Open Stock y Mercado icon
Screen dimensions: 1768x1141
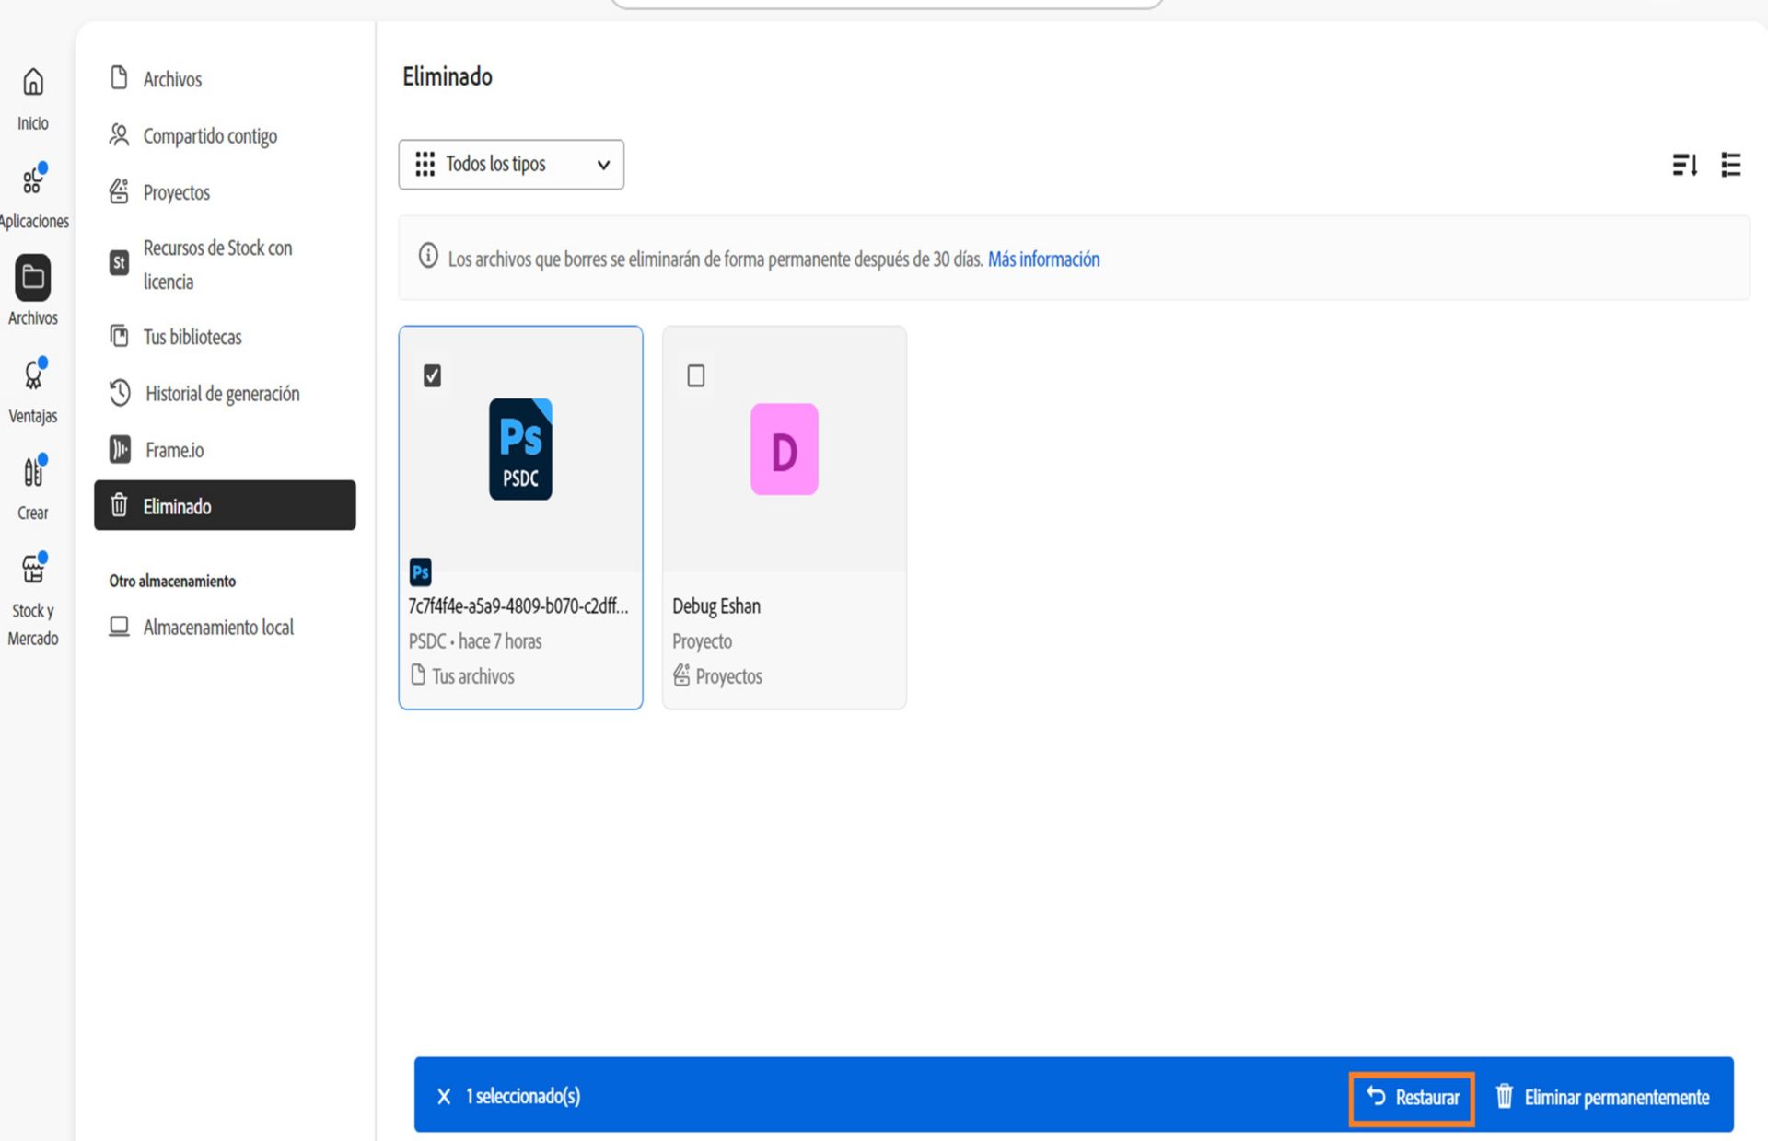click(x=33, y=570)
